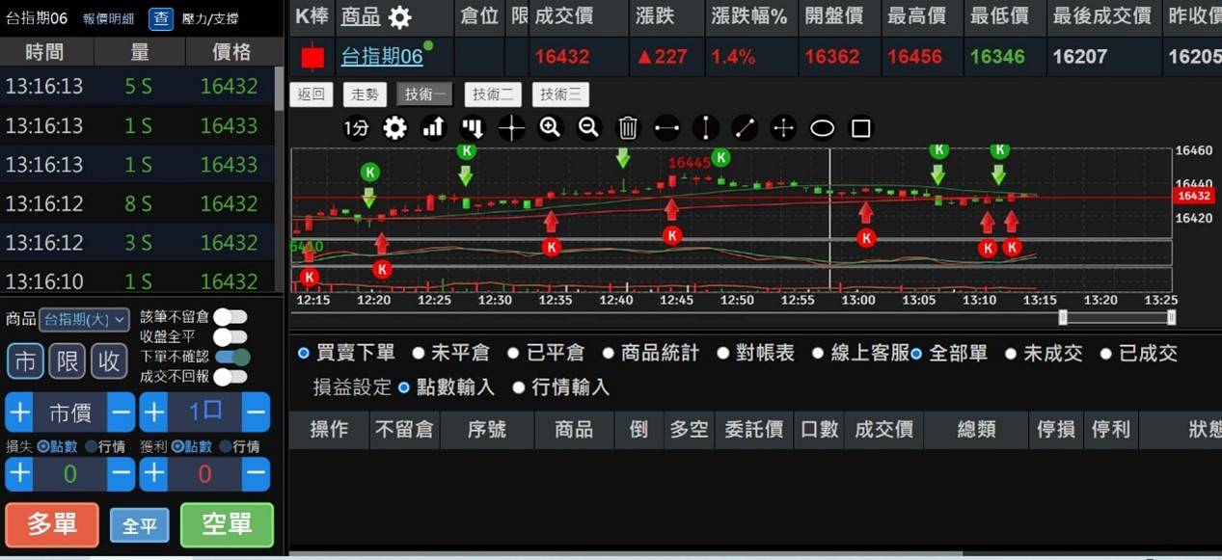Select the horizontal line drawing tool
Image resolution: width=1222 pixels, height=560 pixels.
[666, 128]
